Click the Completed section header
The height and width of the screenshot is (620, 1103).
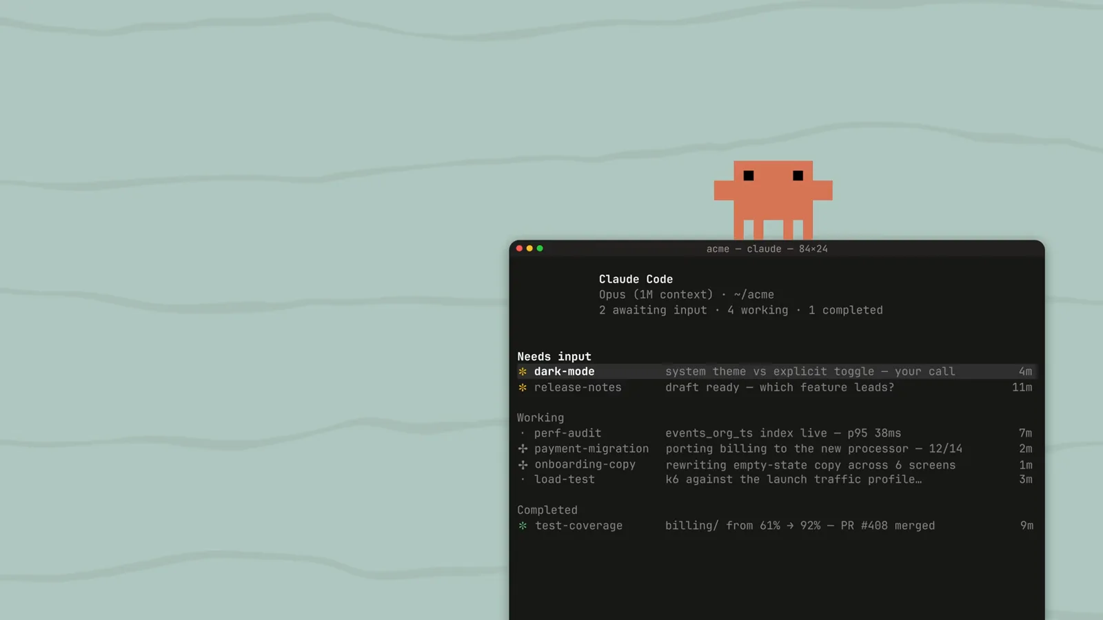(547, 510)
